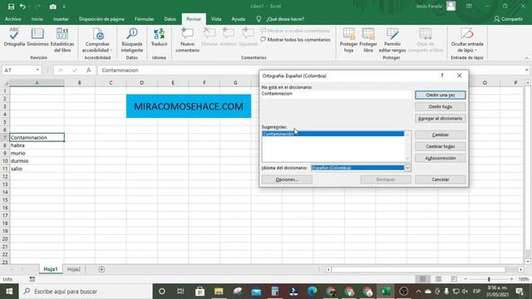Open the Disposición de página tab
The image size is (532, 299).
[x=101, y=19]
